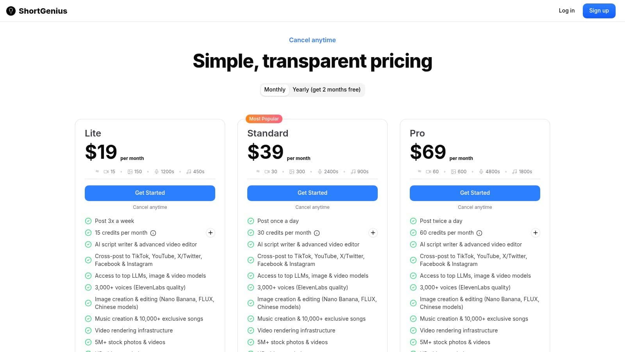
Task: Select Monthly billing
Action: pyautogui.click(x=275, y=90)
